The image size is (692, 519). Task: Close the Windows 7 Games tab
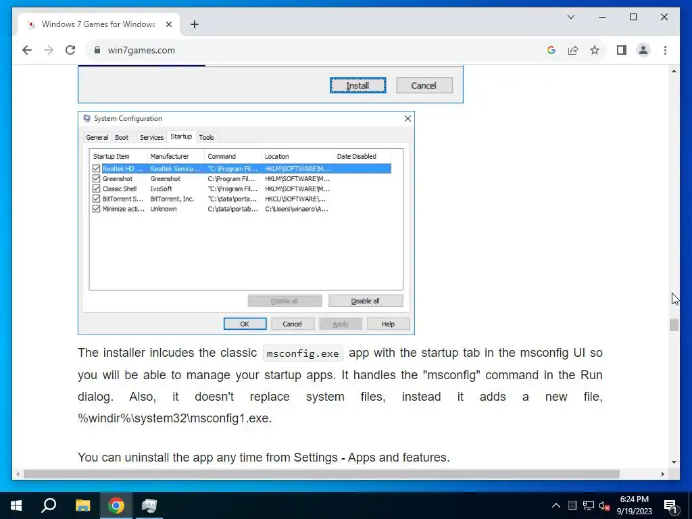click(x=168, y=24)
